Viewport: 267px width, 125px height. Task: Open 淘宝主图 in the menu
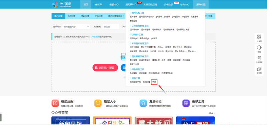(x=133, y=51)
